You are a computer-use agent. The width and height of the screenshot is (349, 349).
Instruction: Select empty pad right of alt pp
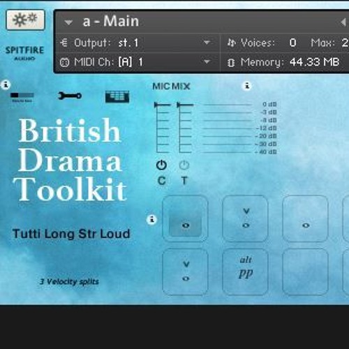[x=305, y=272]
